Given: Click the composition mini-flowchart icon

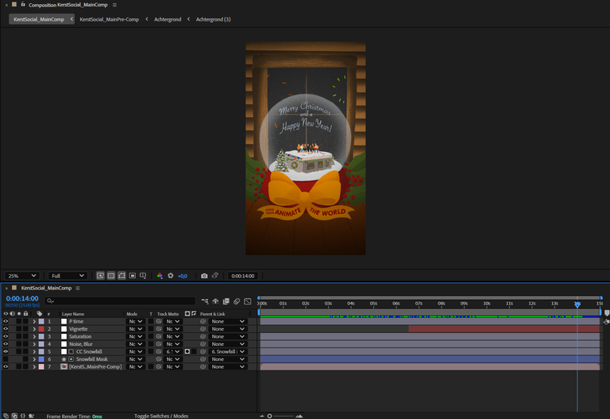Looking at the screenshot, I should (205, 301).
